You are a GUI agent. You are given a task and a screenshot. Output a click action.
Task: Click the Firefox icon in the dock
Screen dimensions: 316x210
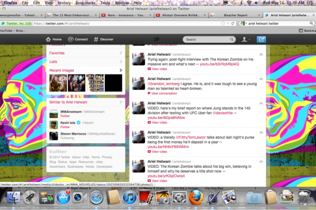[196, 197]
